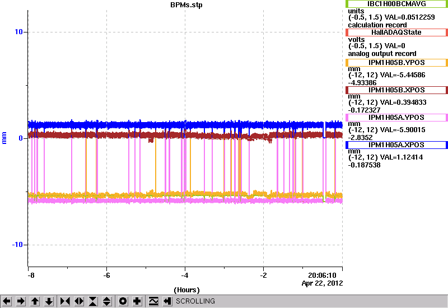Image resolution: width=448 pixels, height=308 pixels.
Task: Click the outward-pointing horizontal arrows zoom icon
Action: 79,301
